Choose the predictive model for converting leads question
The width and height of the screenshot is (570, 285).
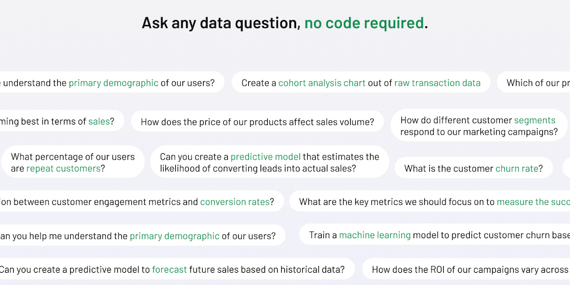point(269,162)
